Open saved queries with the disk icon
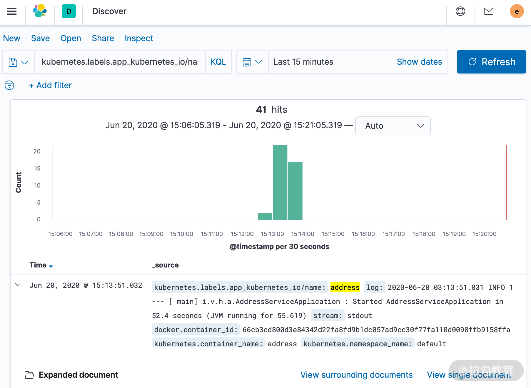 coord(13,62)
